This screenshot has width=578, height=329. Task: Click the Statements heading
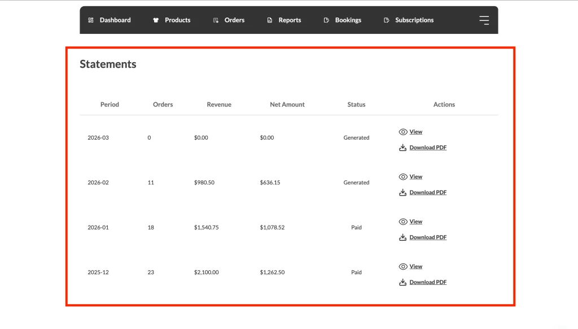coord(108,64)
